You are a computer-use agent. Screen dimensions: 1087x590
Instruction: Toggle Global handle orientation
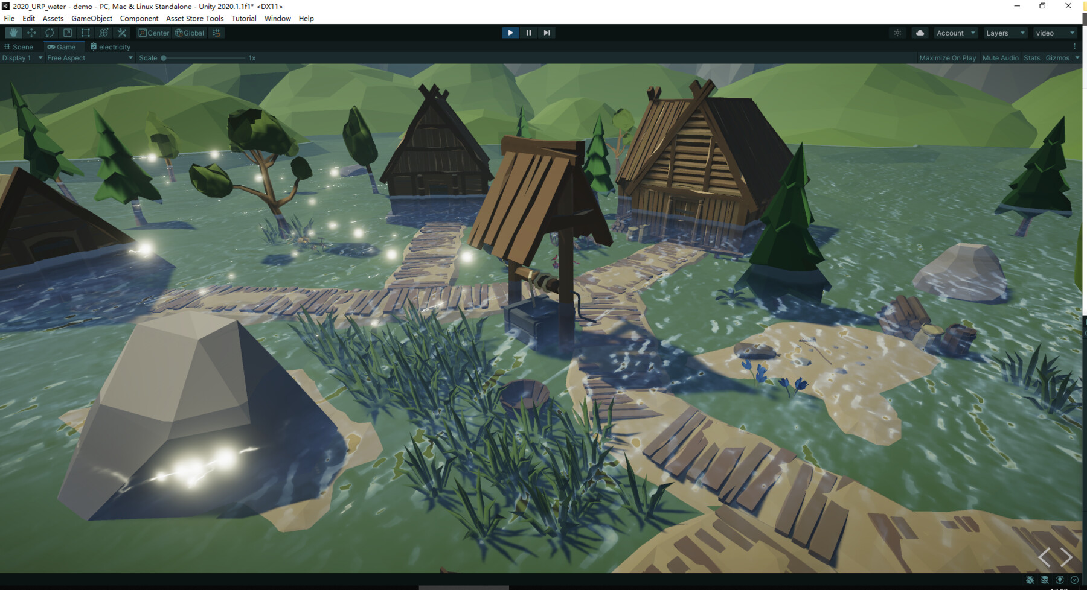(189, 33)
